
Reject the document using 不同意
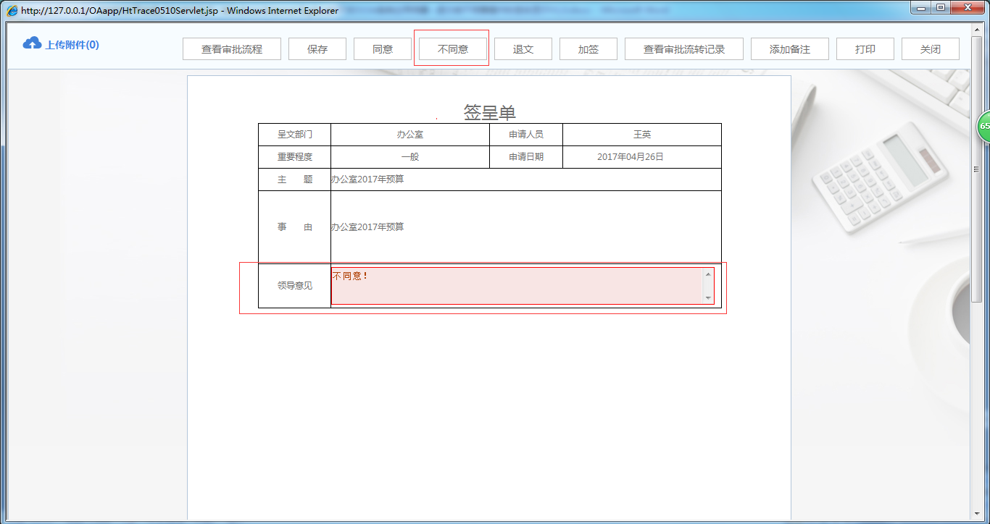(x=451, y=48)
